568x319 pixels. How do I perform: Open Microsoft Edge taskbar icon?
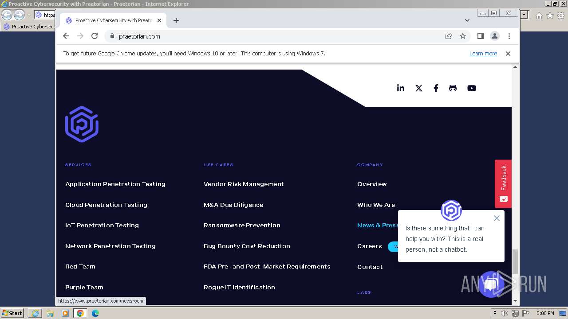point(95,313)
